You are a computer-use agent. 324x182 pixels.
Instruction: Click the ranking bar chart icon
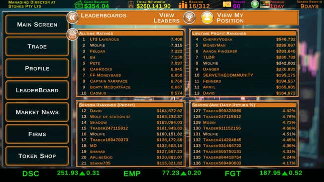point(183,5)
